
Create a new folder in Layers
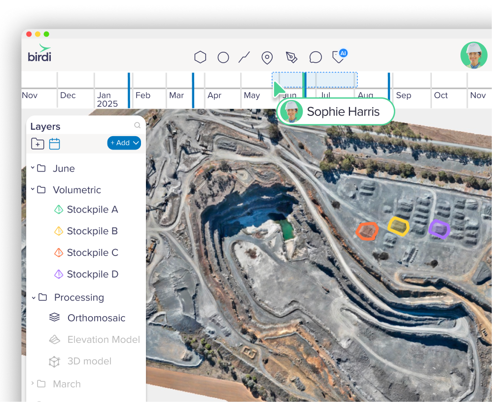coord(37,144)
